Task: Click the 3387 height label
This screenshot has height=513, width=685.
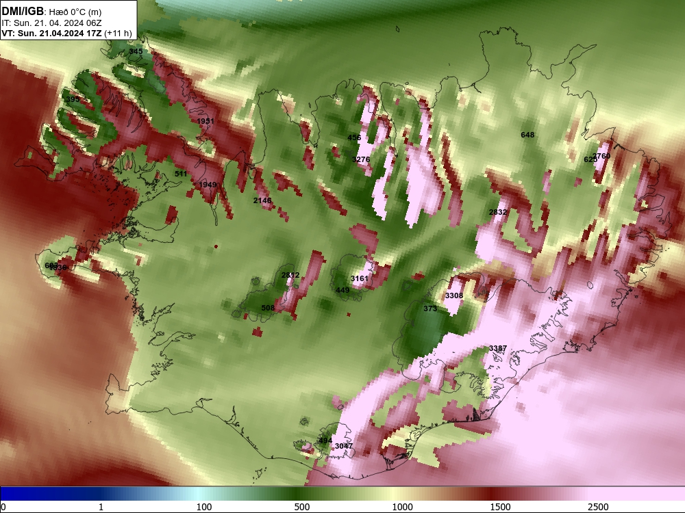Action: pos(498,348)
